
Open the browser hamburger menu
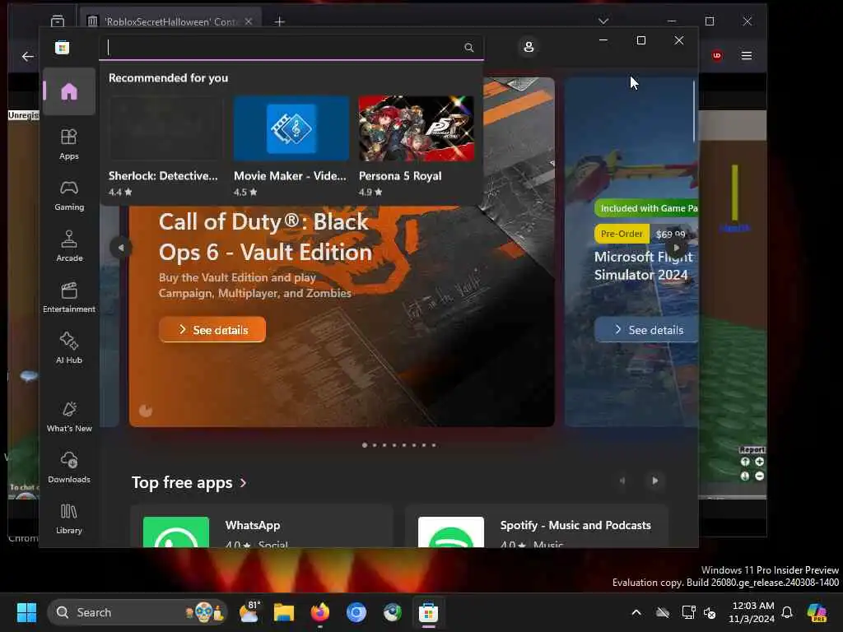point(746,55)
